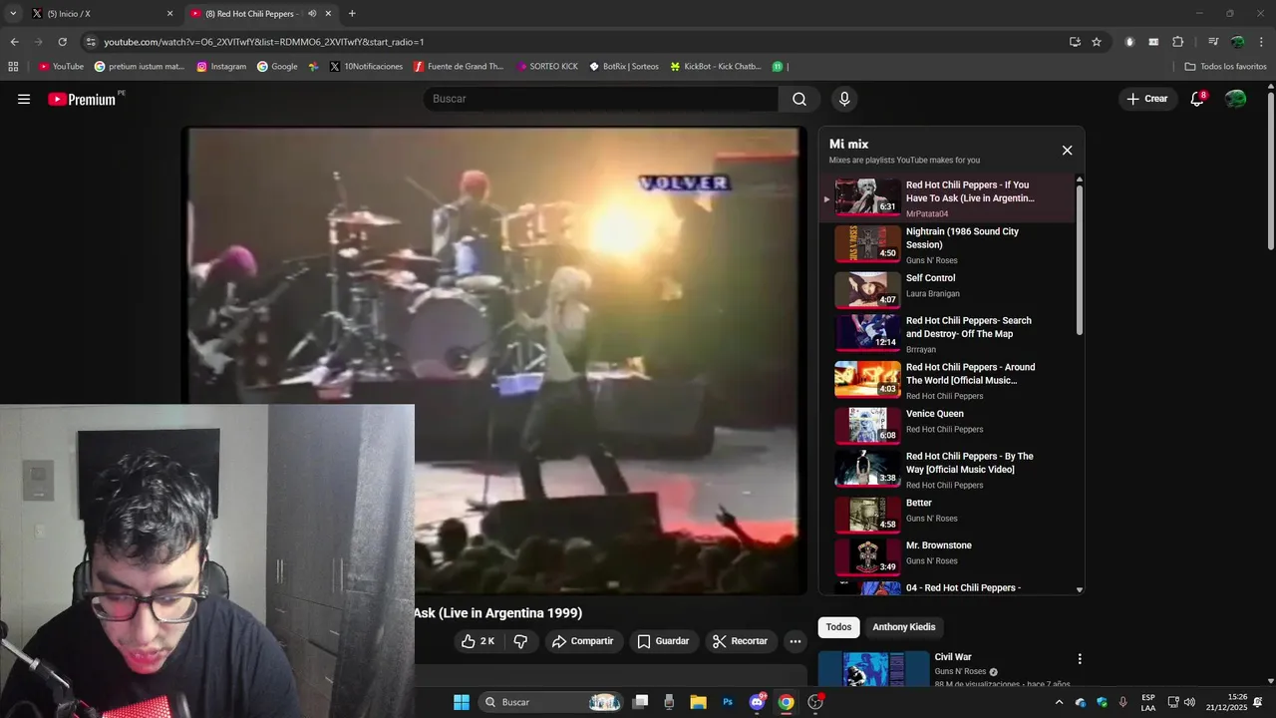Open the SORTEO KICK bookmark
The image size is (1276, 718).
(x=547, y=67)
